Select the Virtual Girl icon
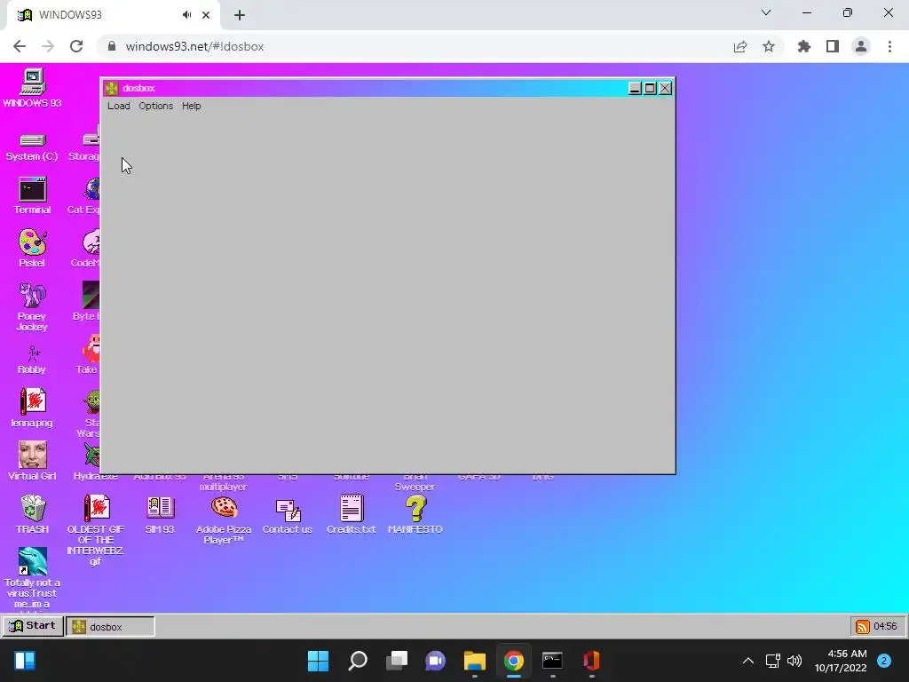Screen dimensions: 909x682 coord(32,461)
